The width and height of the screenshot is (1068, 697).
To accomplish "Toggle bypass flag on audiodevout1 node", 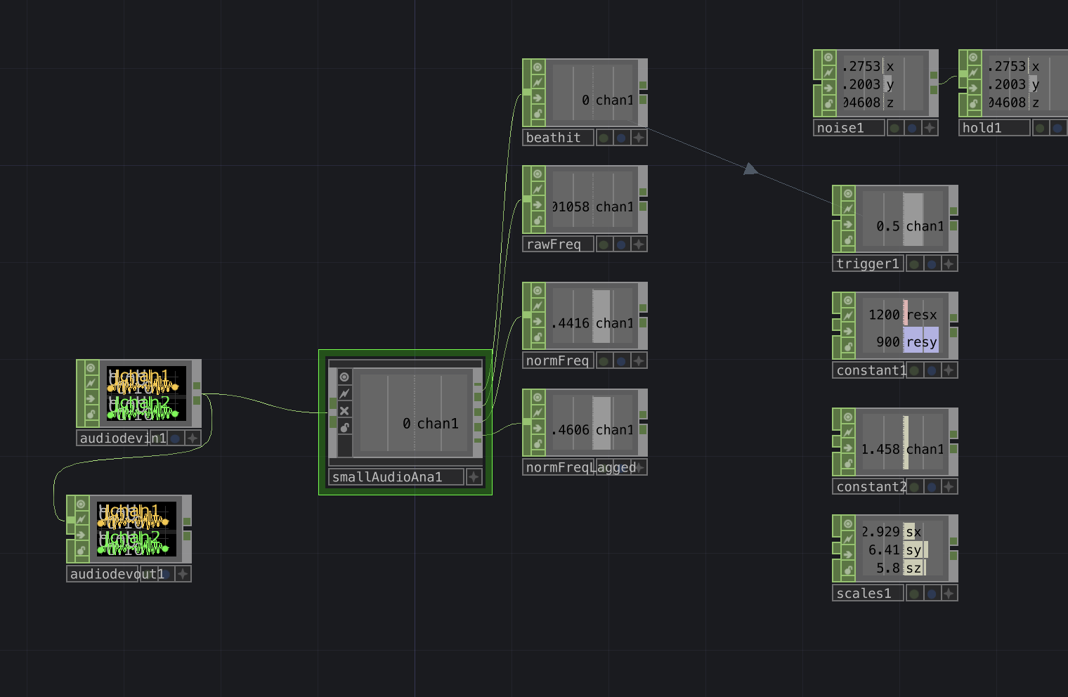I will [82, 535].
